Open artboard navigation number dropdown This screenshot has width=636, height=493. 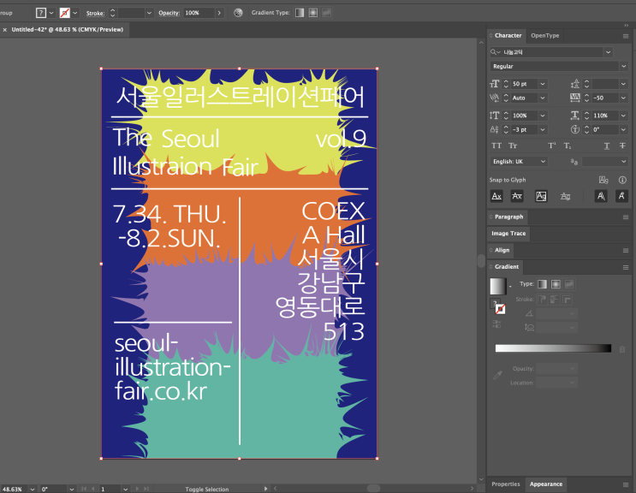pyautogui.click(x=125, y=489)
